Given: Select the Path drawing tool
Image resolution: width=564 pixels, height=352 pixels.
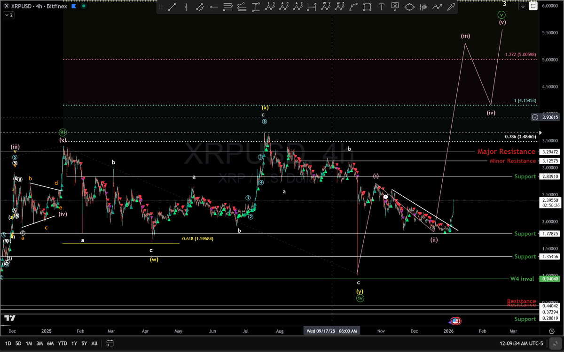Looking at the screenshot, I should pos(354,7).
